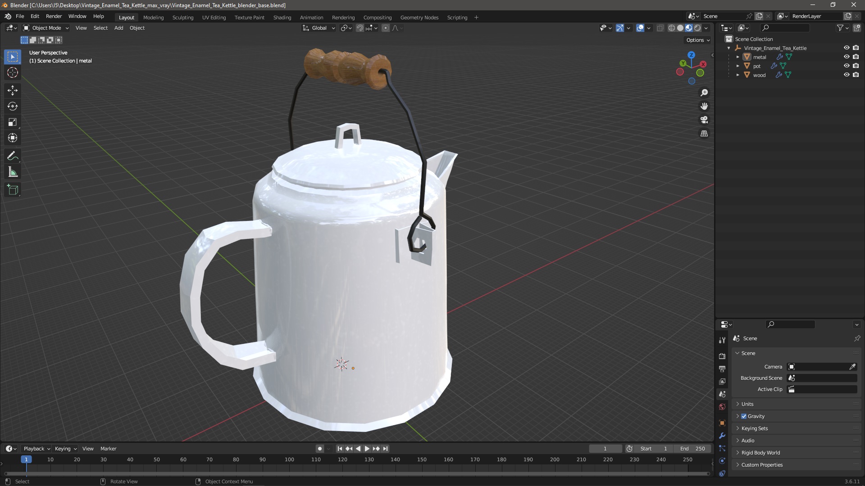The image size is (865, 486).
Task: Switch to the Shading workspace tab
Action: point(282,18)
